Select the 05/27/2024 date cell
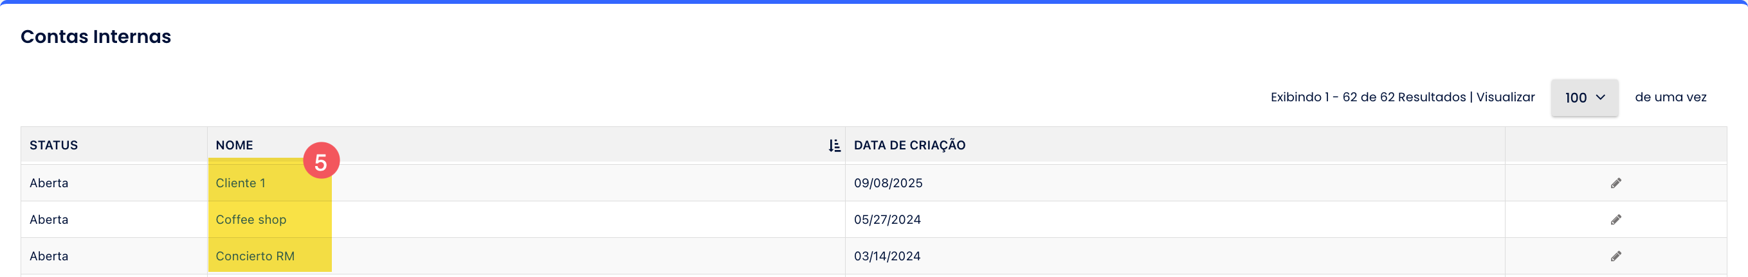1748x277 pixels. [887, 219]
